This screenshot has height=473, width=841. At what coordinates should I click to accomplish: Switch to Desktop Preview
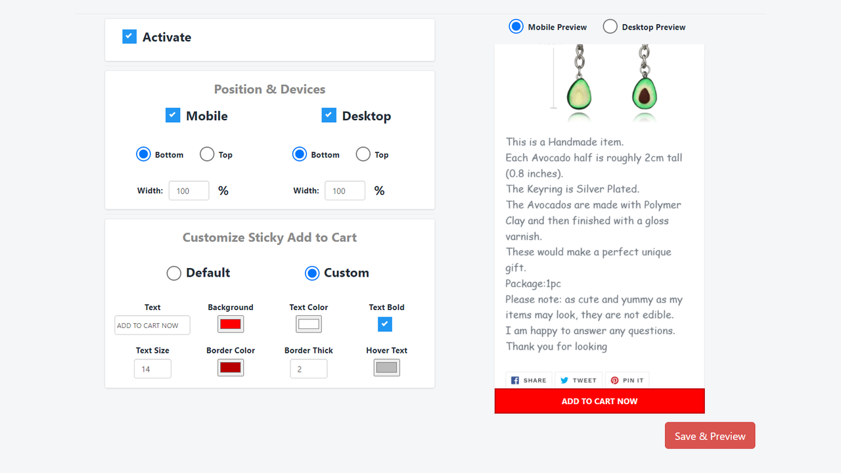click(610, 27)
